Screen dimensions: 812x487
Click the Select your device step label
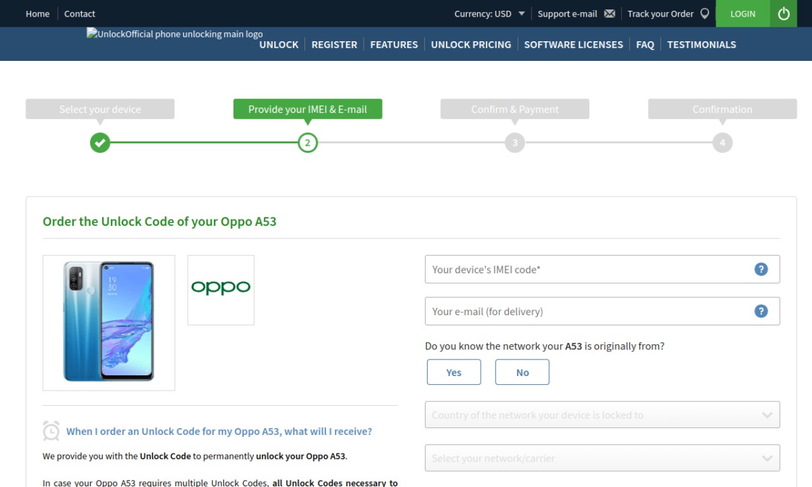click(100, 109)
